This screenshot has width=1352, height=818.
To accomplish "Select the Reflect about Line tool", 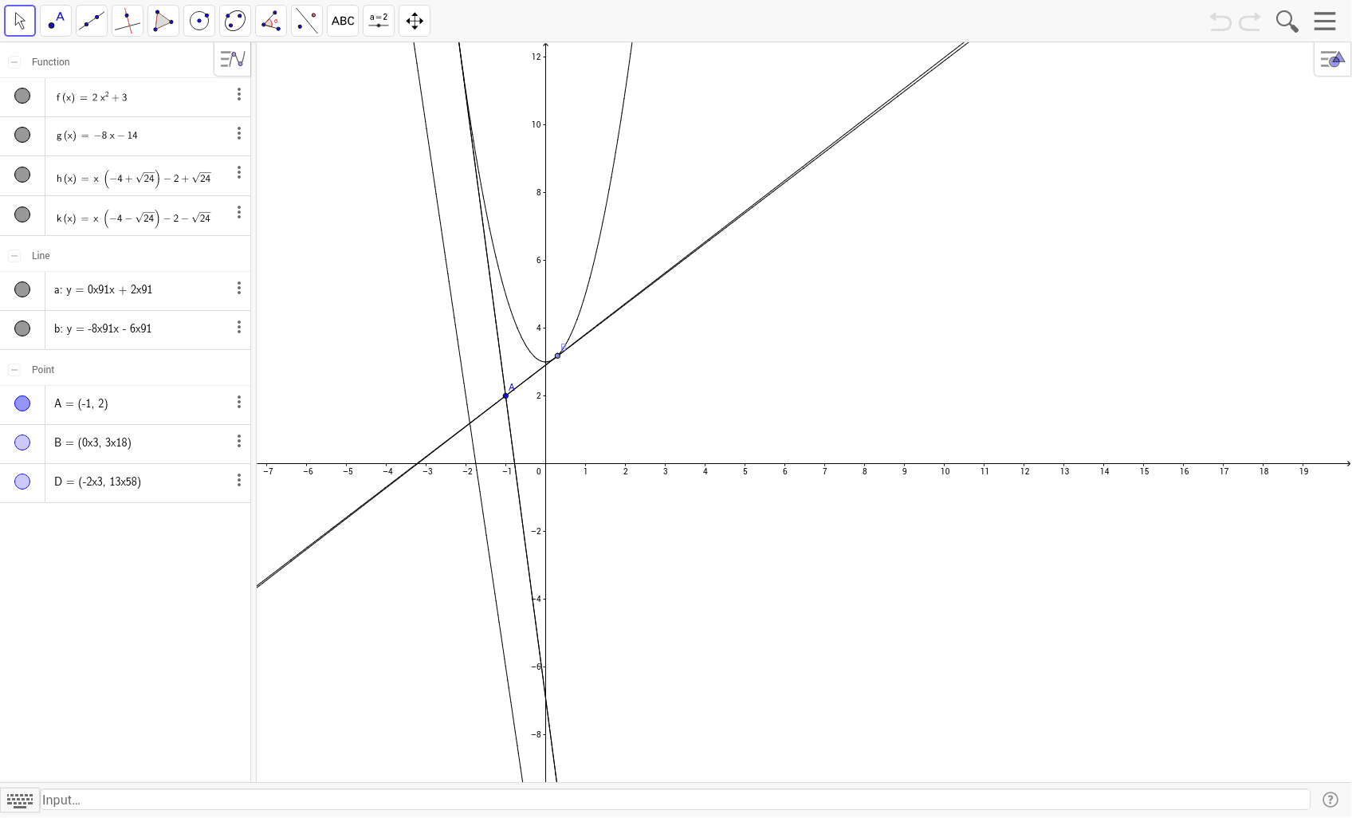I will tap(307, 21).
